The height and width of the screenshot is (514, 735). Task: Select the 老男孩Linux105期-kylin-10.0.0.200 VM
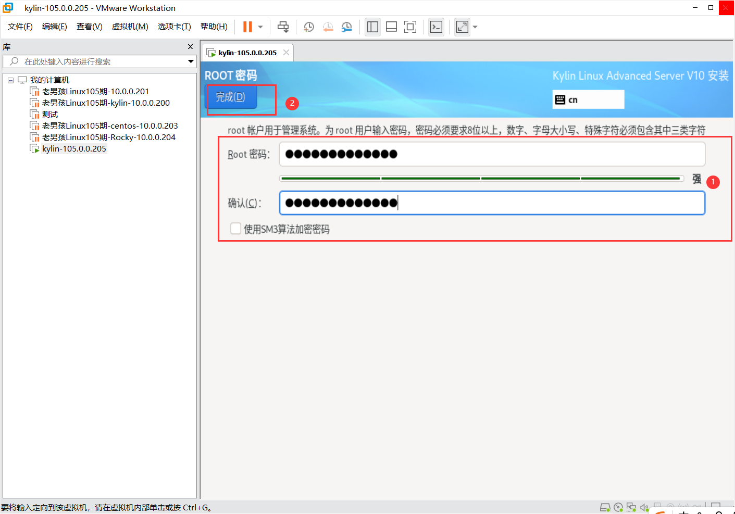tap(106, 103)
